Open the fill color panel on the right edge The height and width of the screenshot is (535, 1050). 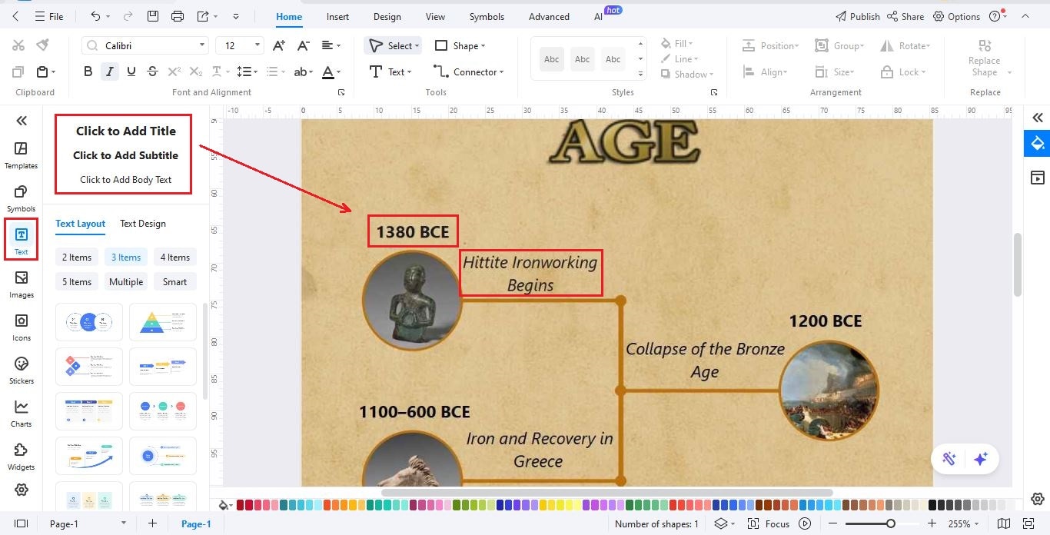(1037, 143)
